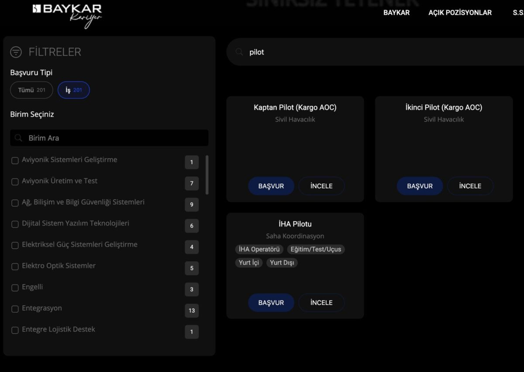Click Sivil Havacılık under İkinci Pilot
The width and height of the screenshot is (524, 372).
pyautogui.click(x=444, y=119)
